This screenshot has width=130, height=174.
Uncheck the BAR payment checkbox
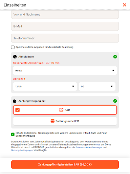pyautogui.click(x=18, y=110)
